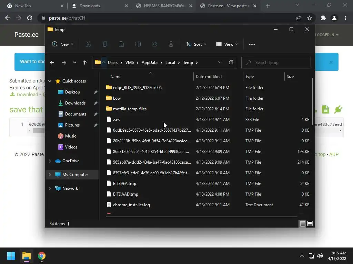Click the Paste icon in Explorer toolbar
The image size is (353, 264).
(121, 44)
